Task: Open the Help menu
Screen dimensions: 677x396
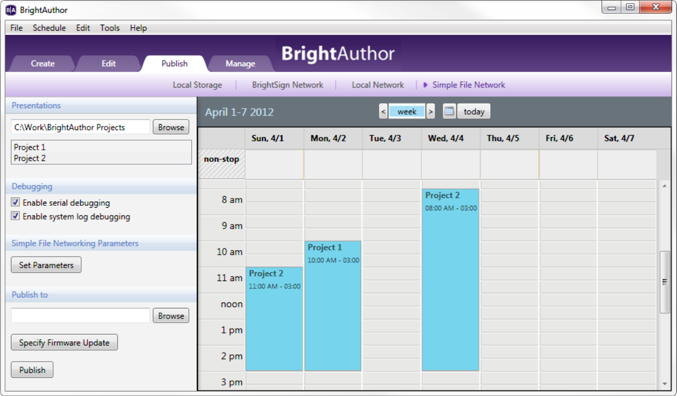Action: 138,28
